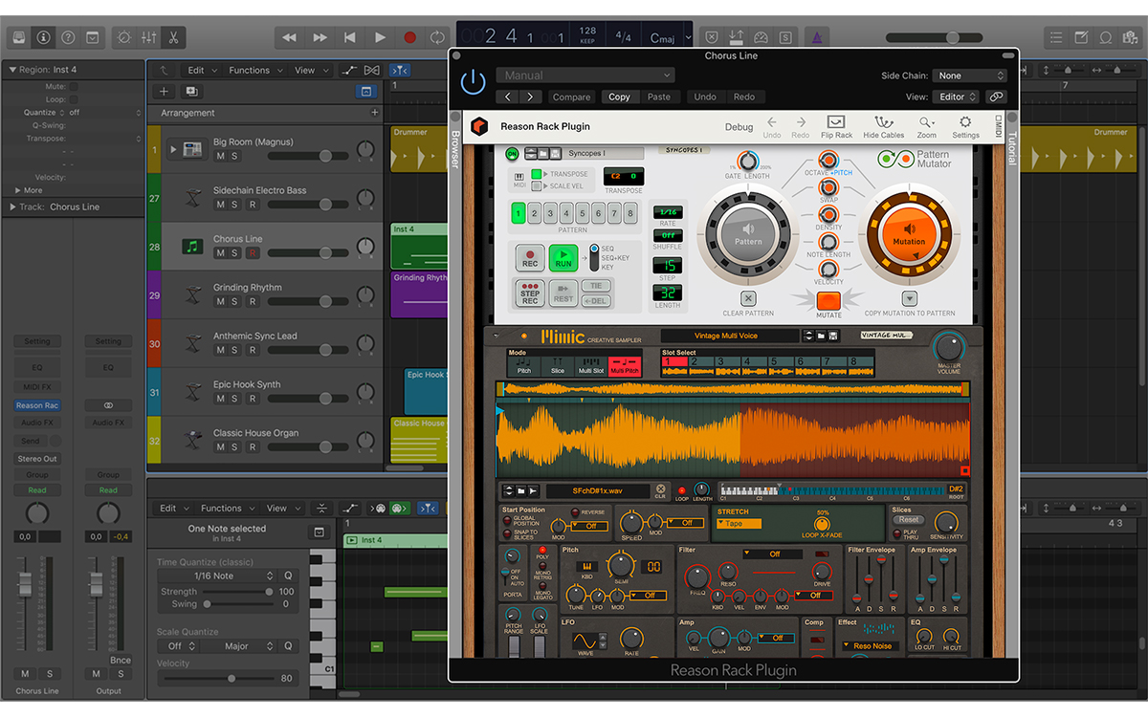
Task: Open the View Editor dropdown
Action: click(x=957, y=97)
